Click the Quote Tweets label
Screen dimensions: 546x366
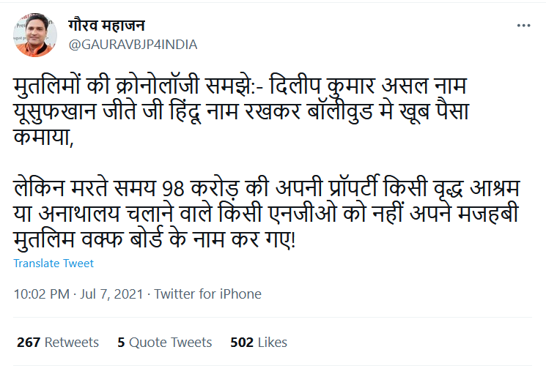pyautogui.click(x=170, y=342)
